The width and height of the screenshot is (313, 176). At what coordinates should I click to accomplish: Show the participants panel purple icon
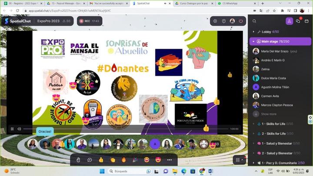click(289, 21)
